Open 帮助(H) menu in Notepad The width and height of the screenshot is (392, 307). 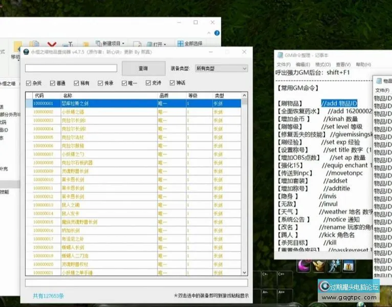coord(363,64)
